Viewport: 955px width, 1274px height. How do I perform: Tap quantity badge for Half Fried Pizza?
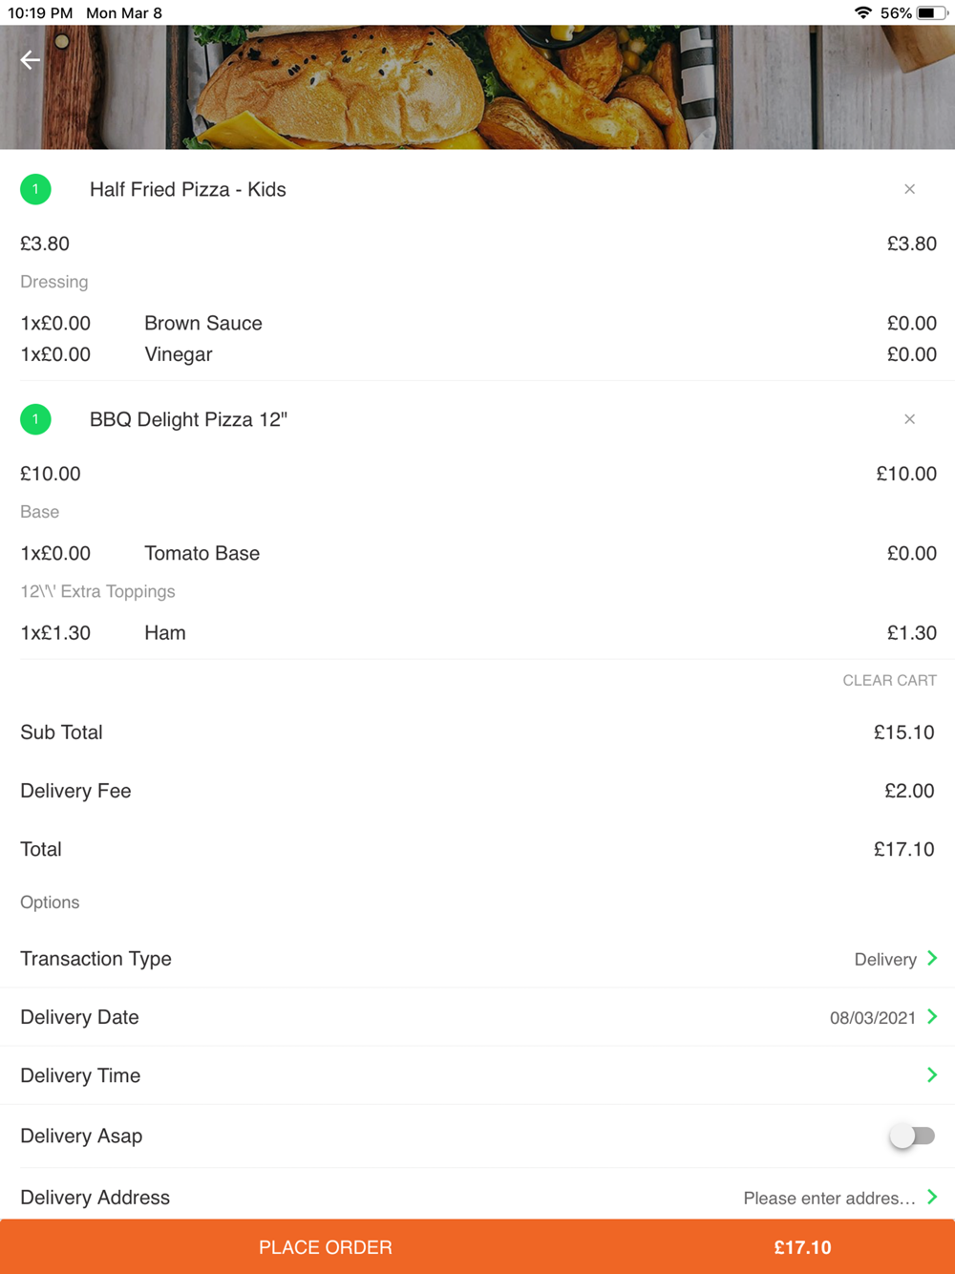click(x=35, y=189)
